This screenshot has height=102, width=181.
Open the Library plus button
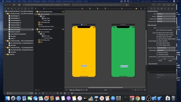(x=154, y=5)
